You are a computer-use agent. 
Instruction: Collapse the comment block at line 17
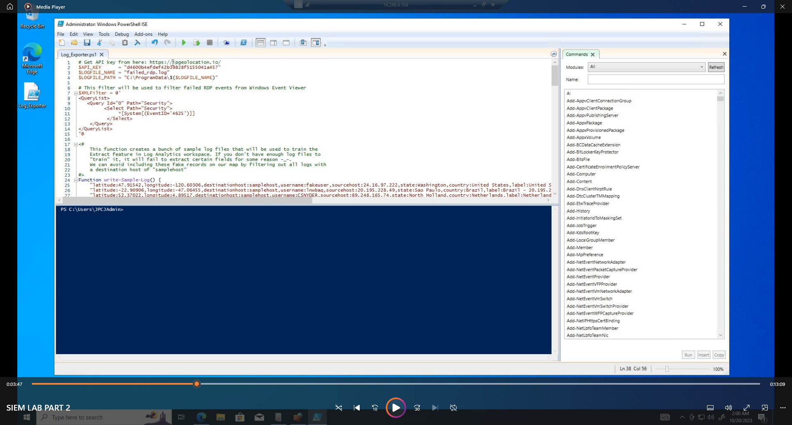tap(76, 145)
